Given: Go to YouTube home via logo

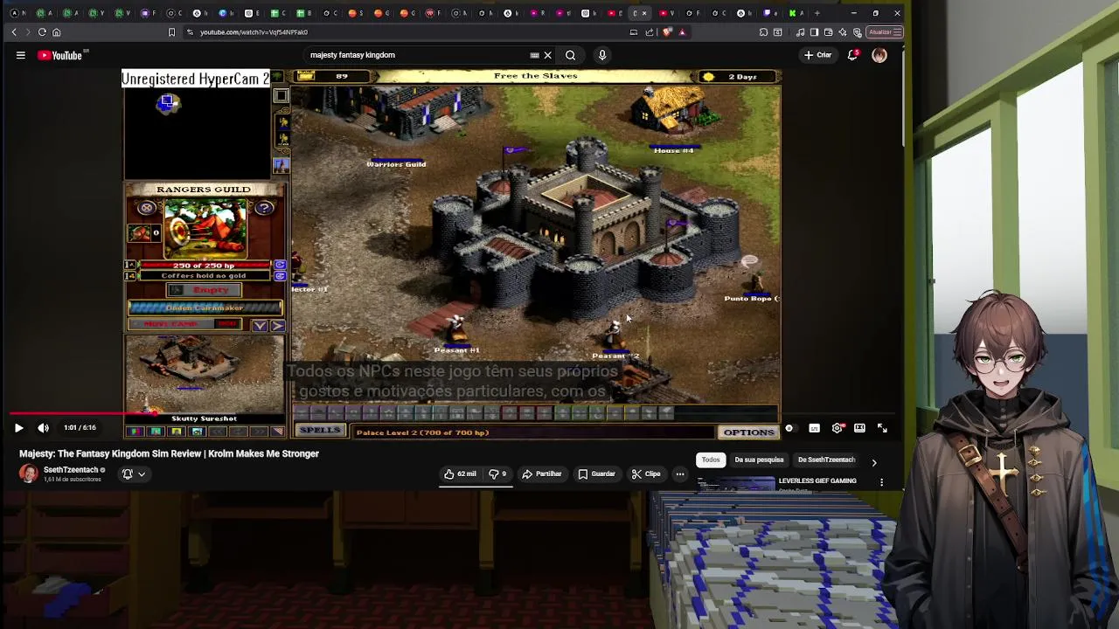Looking at the screenshot, I should [60, 55].
